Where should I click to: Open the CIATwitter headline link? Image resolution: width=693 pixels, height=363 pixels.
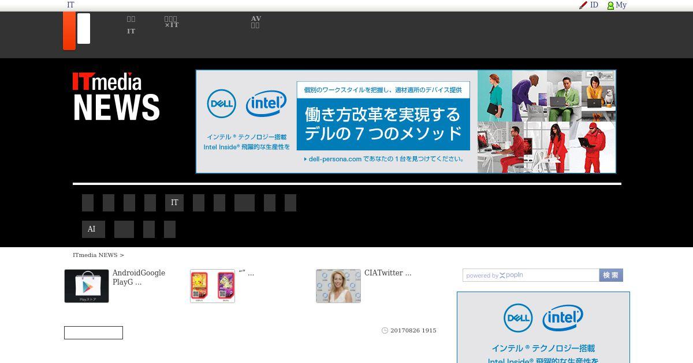coord(388,273)
